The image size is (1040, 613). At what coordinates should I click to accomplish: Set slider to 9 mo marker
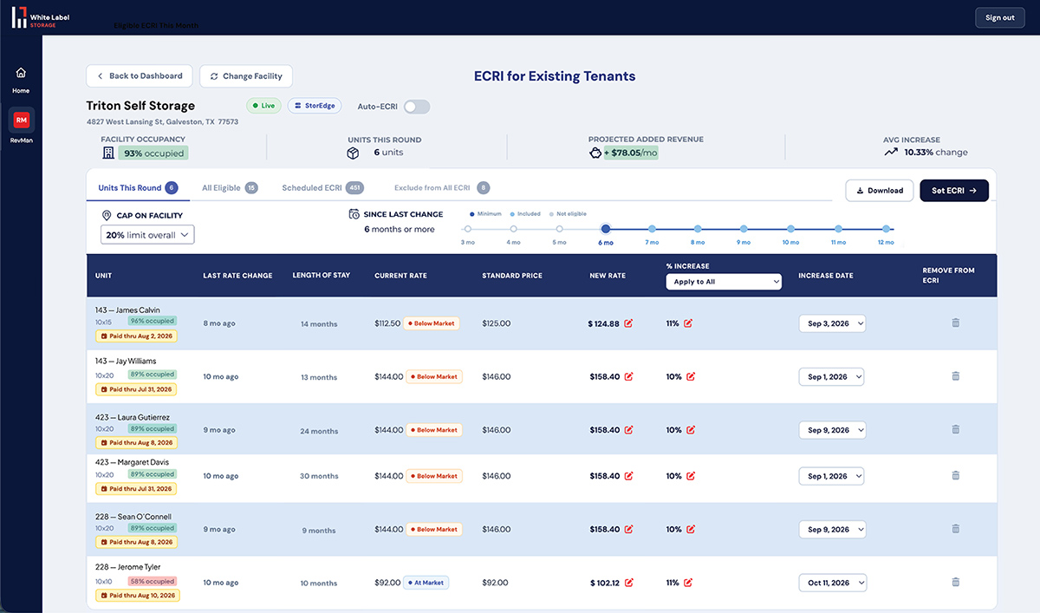pos(744,229)
